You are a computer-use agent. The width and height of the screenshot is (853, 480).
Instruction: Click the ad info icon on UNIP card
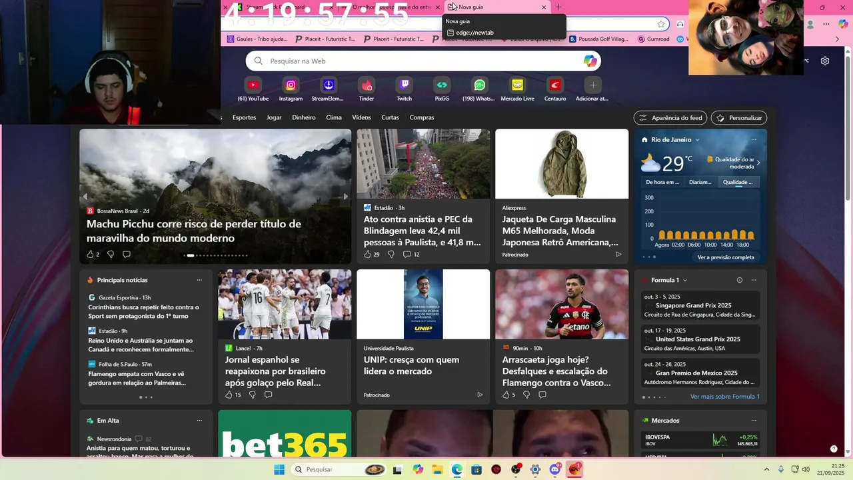click(480, 395)
